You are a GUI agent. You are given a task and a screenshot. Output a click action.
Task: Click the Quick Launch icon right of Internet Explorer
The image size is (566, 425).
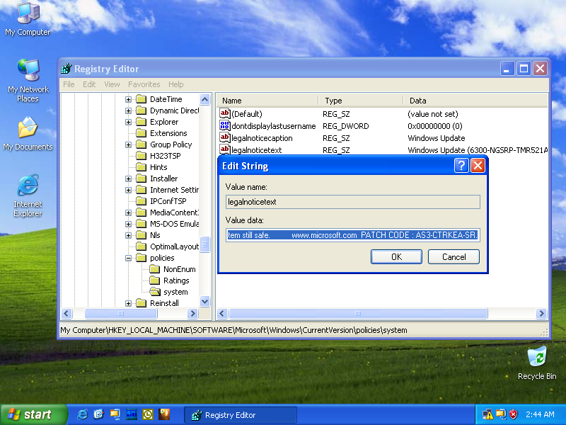[98, 414]
